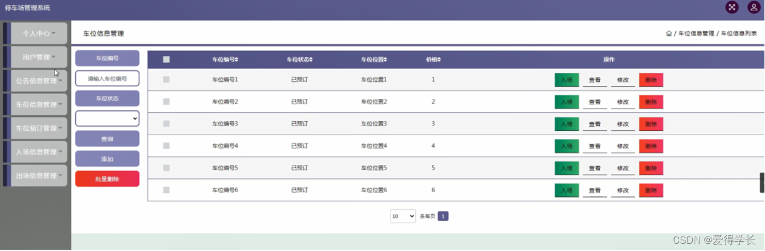
Task: Open the 车位状态 filter dropdown
Action: [x=107, y=118]
